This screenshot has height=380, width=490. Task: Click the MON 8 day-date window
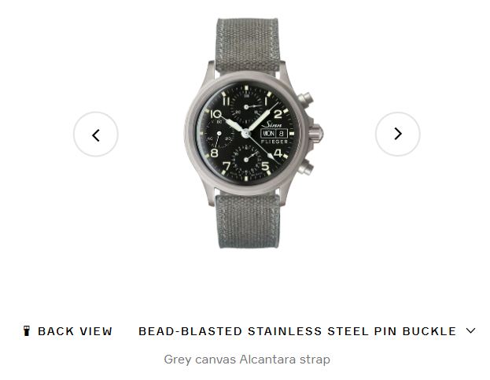tap(274, 134)
